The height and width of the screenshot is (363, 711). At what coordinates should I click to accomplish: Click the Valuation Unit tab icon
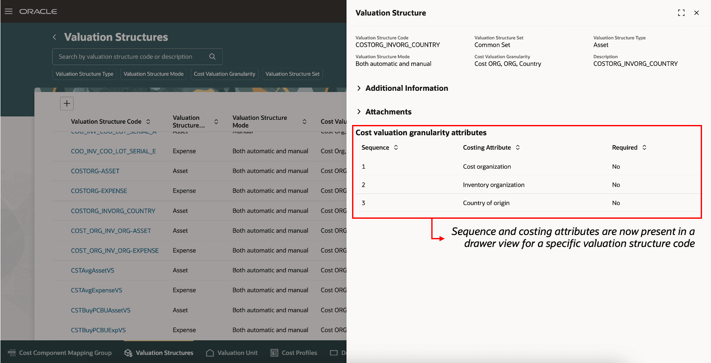pos(210,353)
